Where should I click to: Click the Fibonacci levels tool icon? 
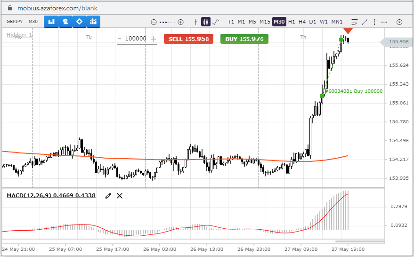[x=354, y=22]
